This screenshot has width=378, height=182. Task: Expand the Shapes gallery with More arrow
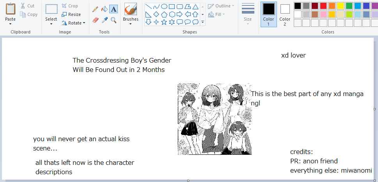click(202, 22)
